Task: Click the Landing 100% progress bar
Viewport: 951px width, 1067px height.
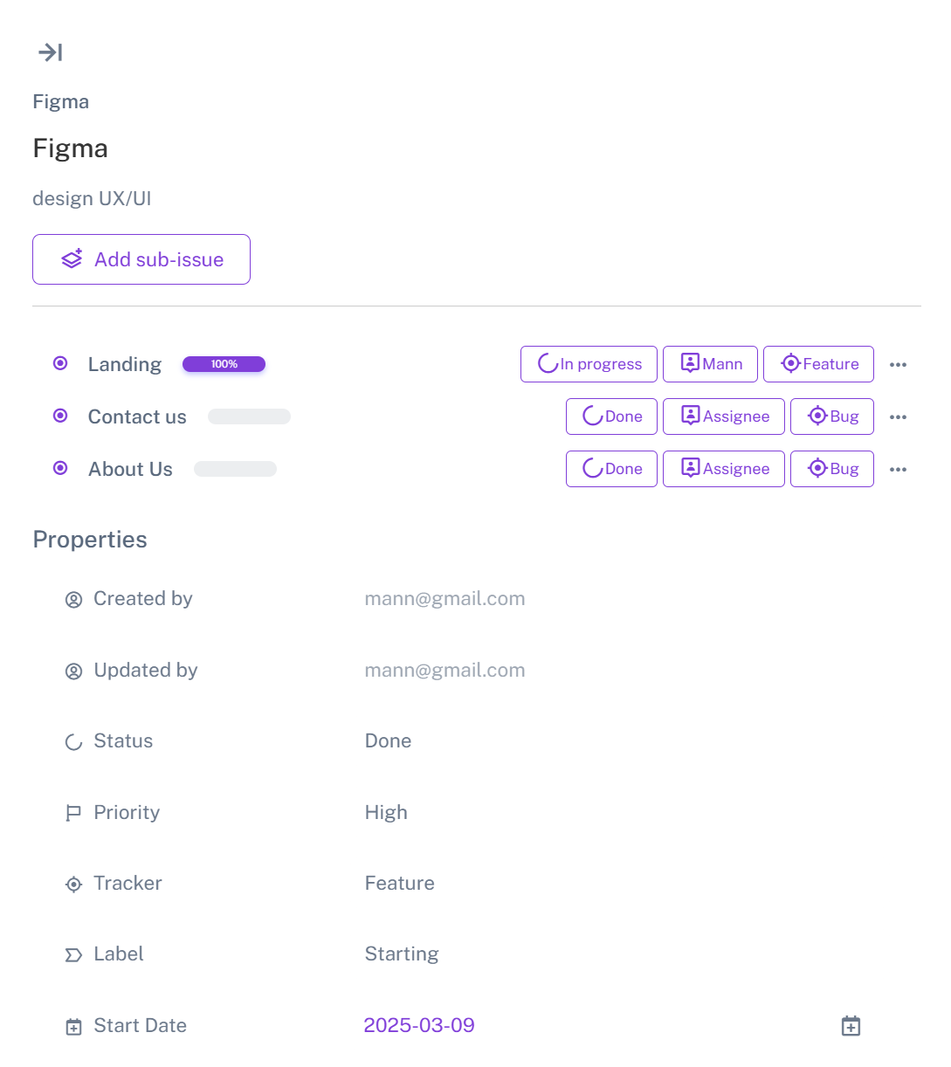Action: click(224, 364)
